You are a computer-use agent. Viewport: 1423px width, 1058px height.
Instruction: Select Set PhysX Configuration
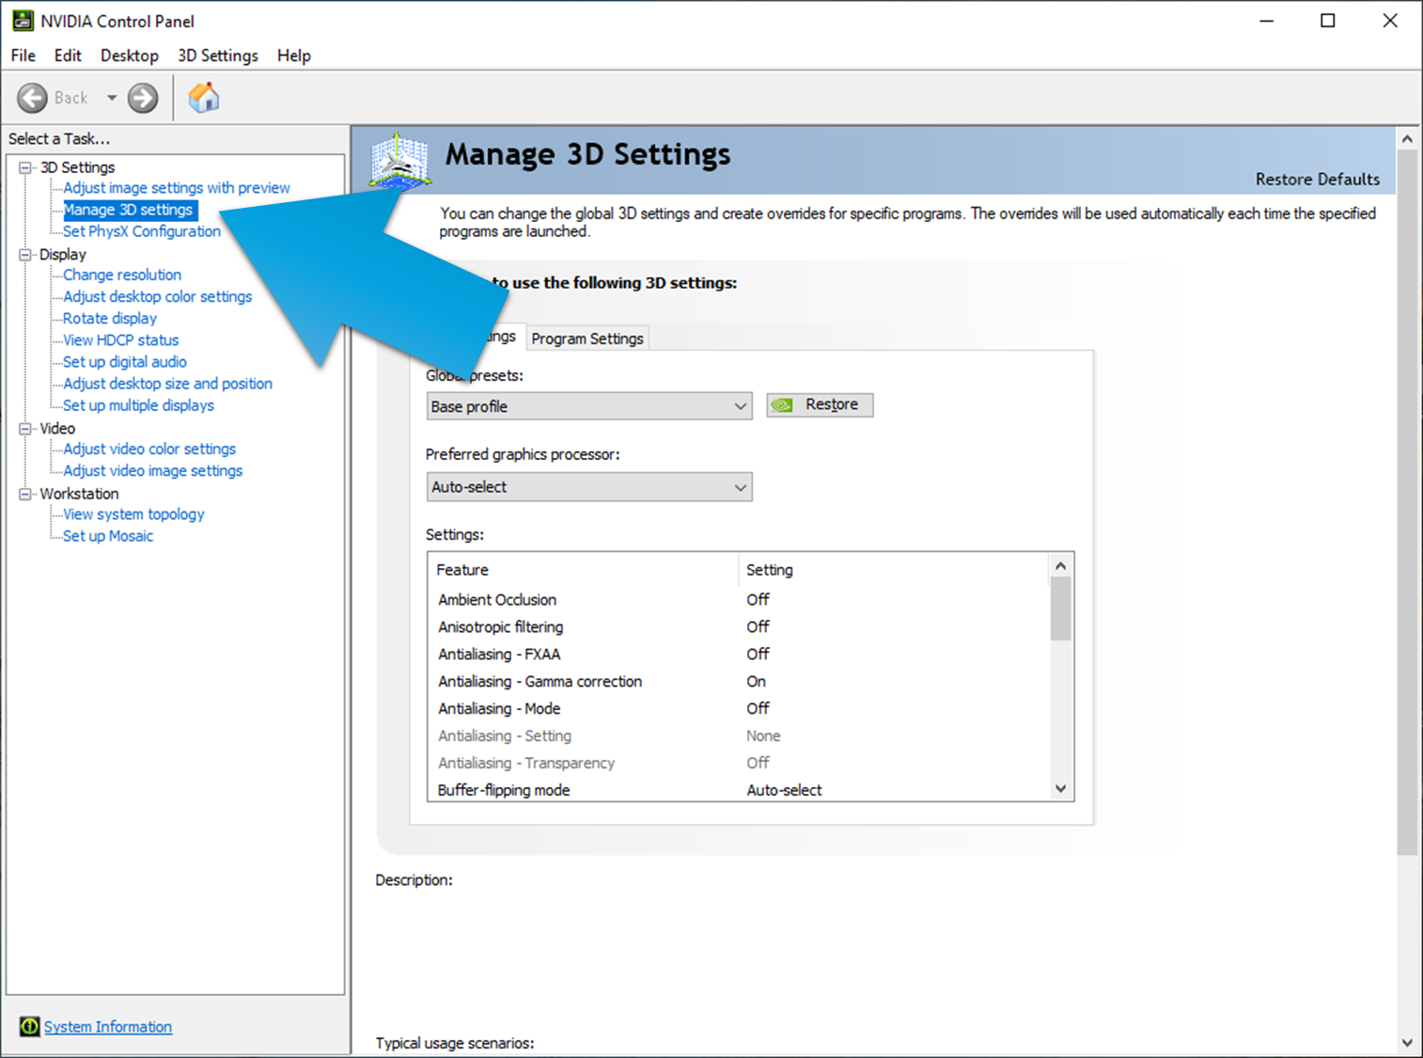click(142, 231)
